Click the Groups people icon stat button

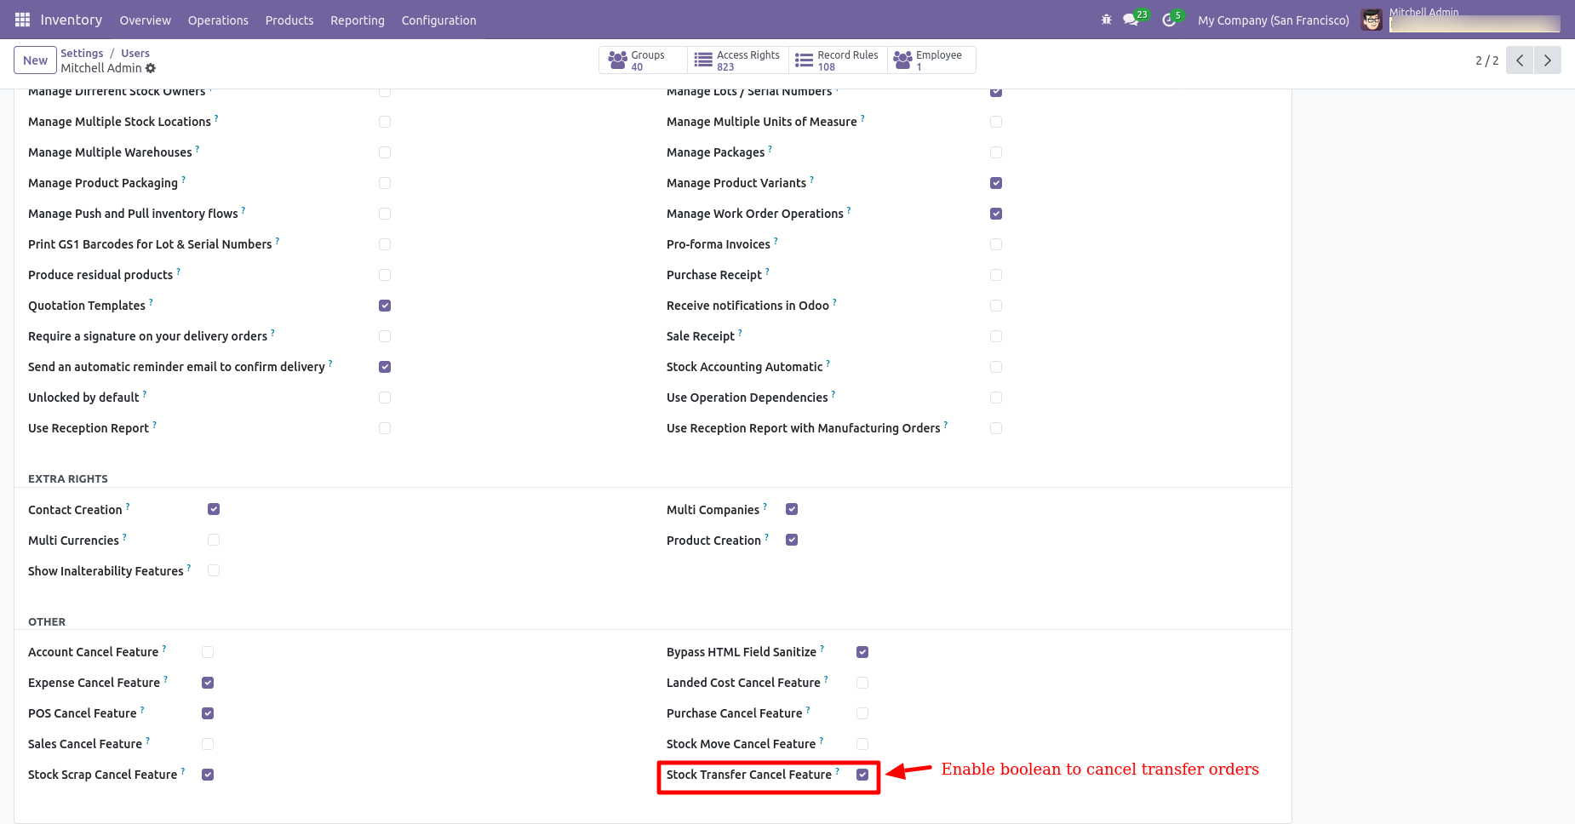point(618,60)
